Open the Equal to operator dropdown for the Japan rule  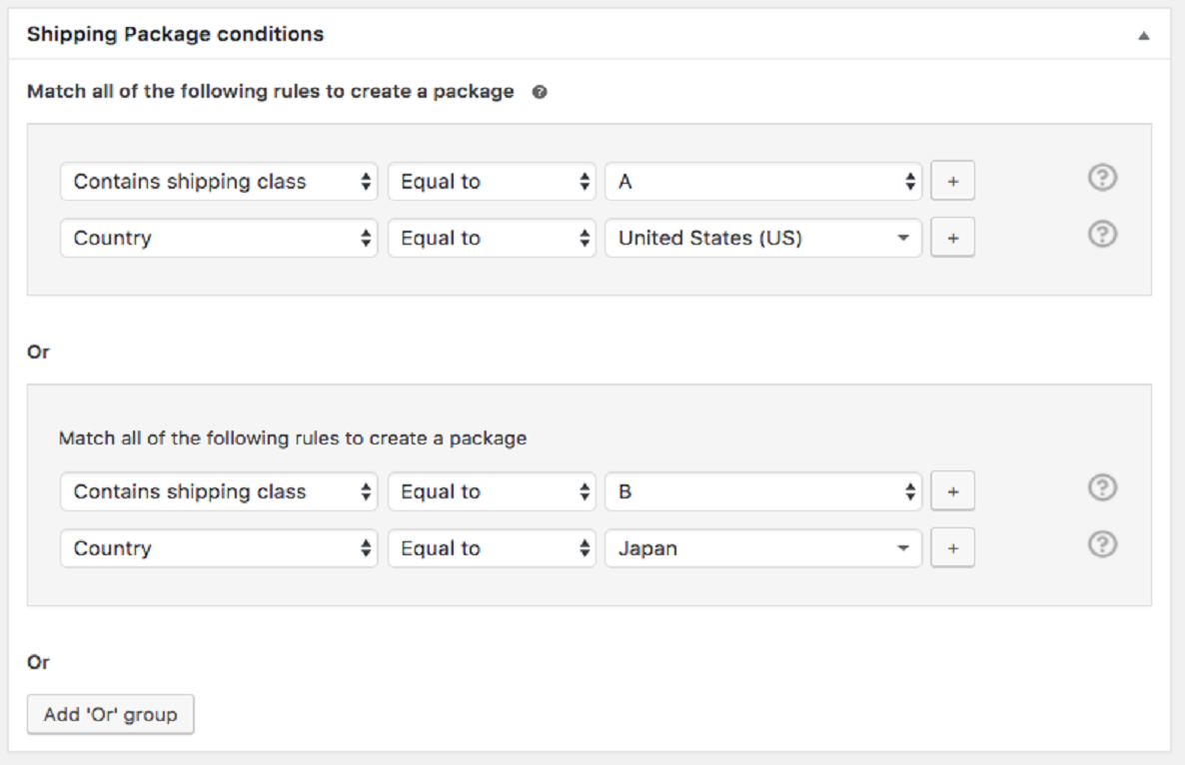pos(492,547)
